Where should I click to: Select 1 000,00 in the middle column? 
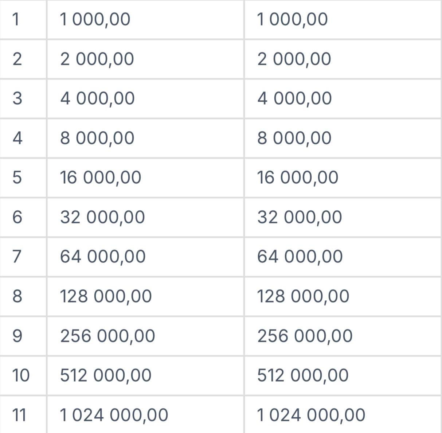(95, 19)
